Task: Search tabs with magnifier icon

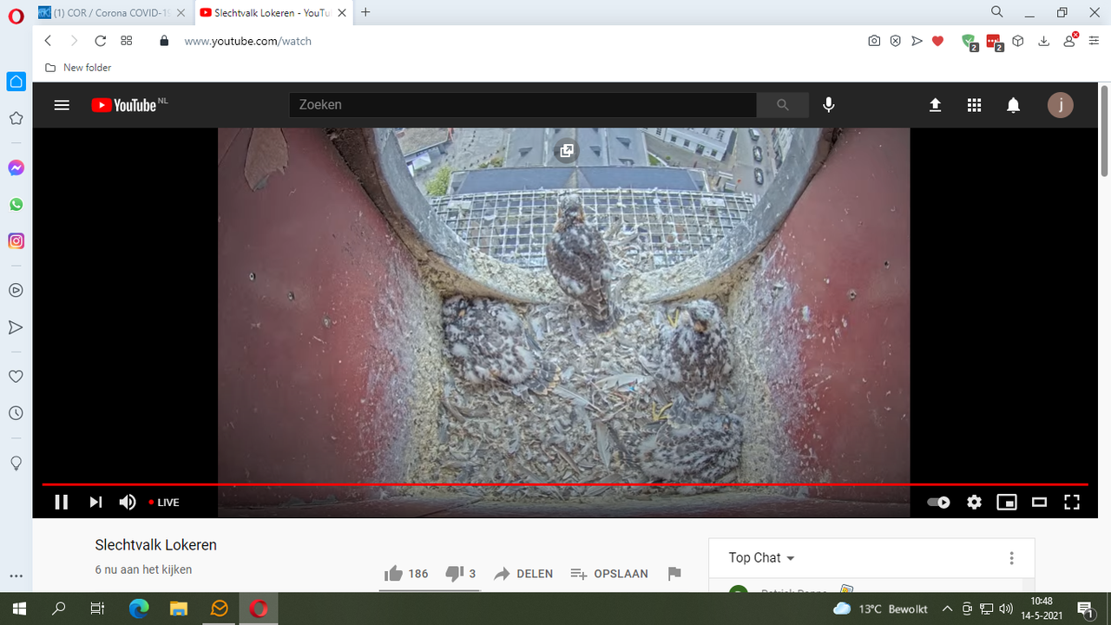Action: click(997, 12)
